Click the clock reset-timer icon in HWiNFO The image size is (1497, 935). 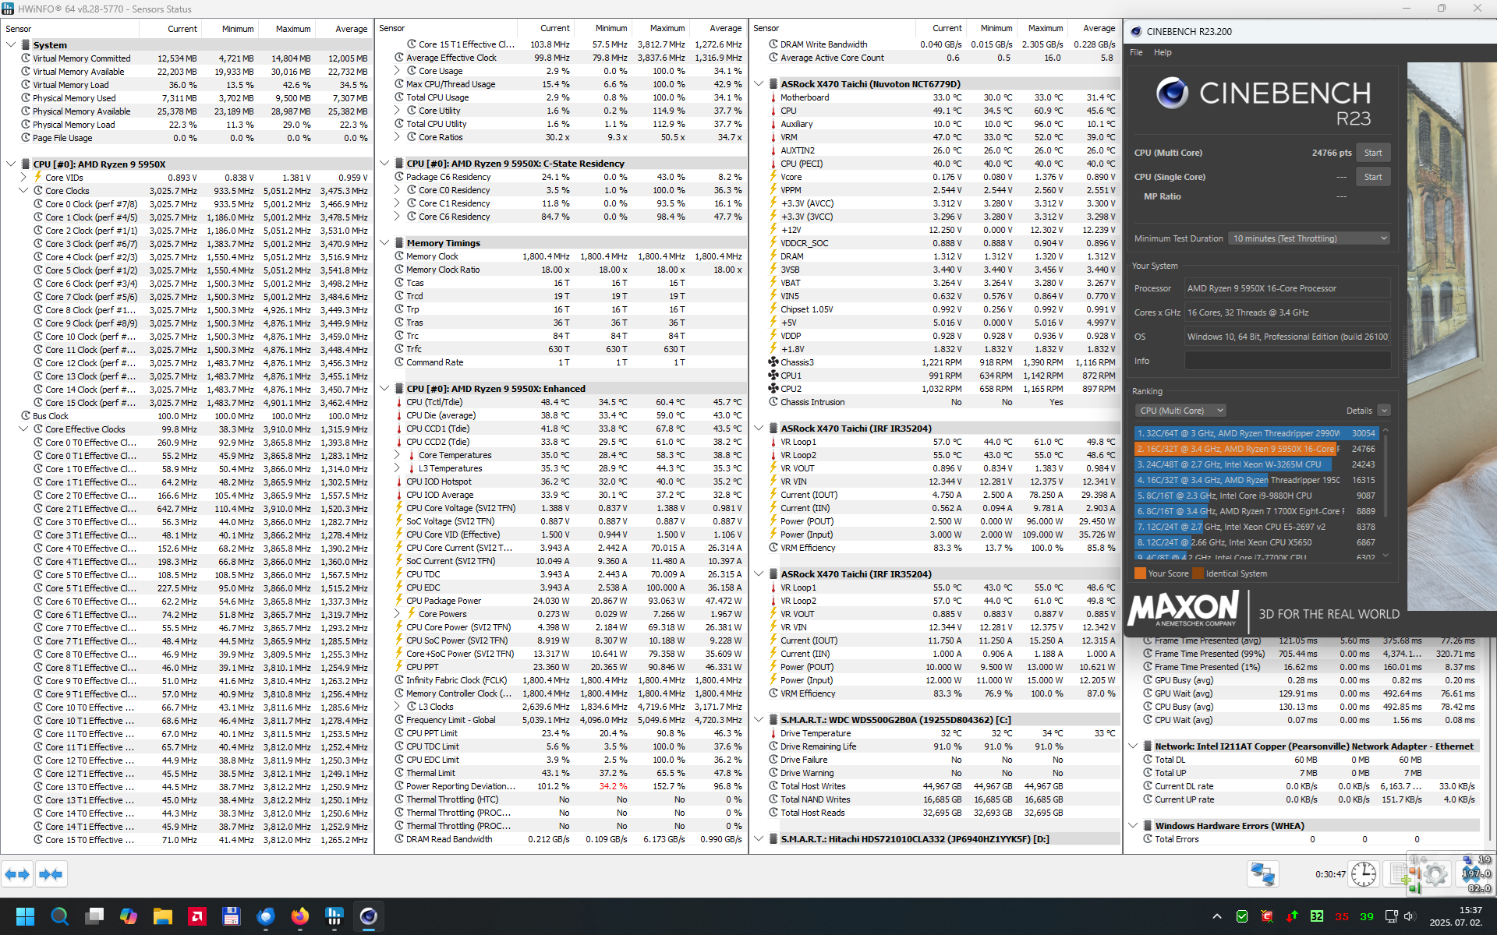[x=1364, y=874]
